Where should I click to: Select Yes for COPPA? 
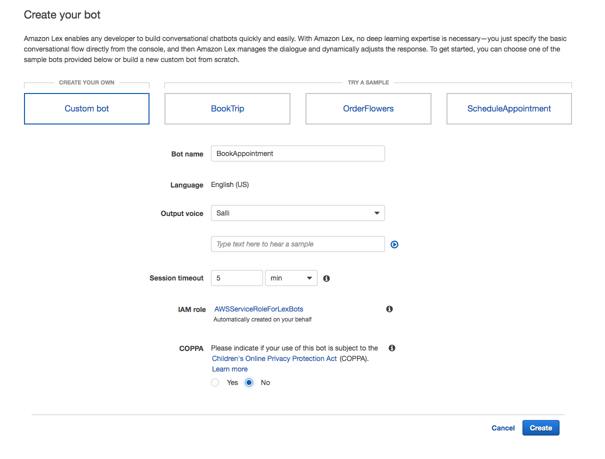(215, 382)
